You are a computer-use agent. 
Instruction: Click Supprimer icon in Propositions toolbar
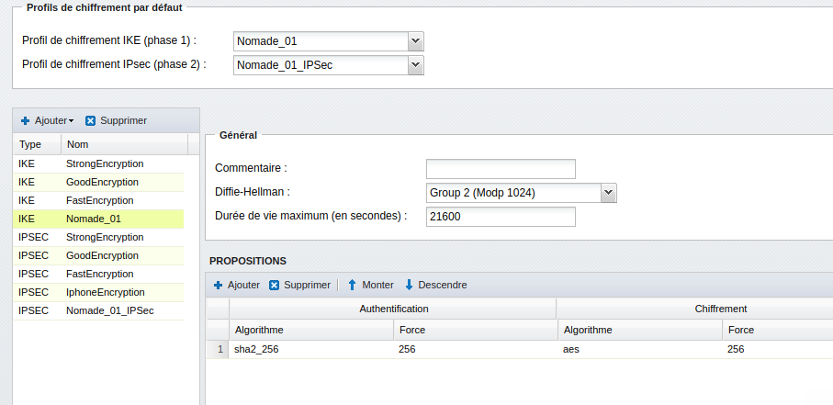click(x=274, y=285)
